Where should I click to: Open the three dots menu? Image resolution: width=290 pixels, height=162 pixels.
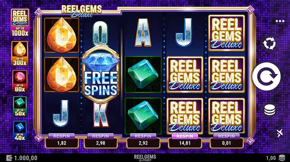pos(280,21)
